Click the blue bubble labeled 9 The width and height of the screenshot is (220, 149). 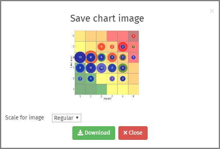[80, 68]
